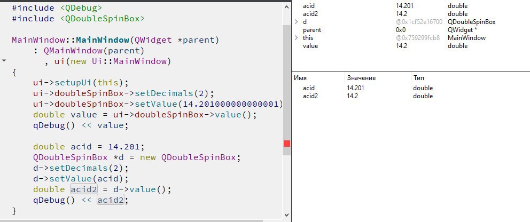The height and width of the screenshot is (222, 530).
Task: Select acid in the expressions panel
Action: pyautogui.click(x=309, y=88)
